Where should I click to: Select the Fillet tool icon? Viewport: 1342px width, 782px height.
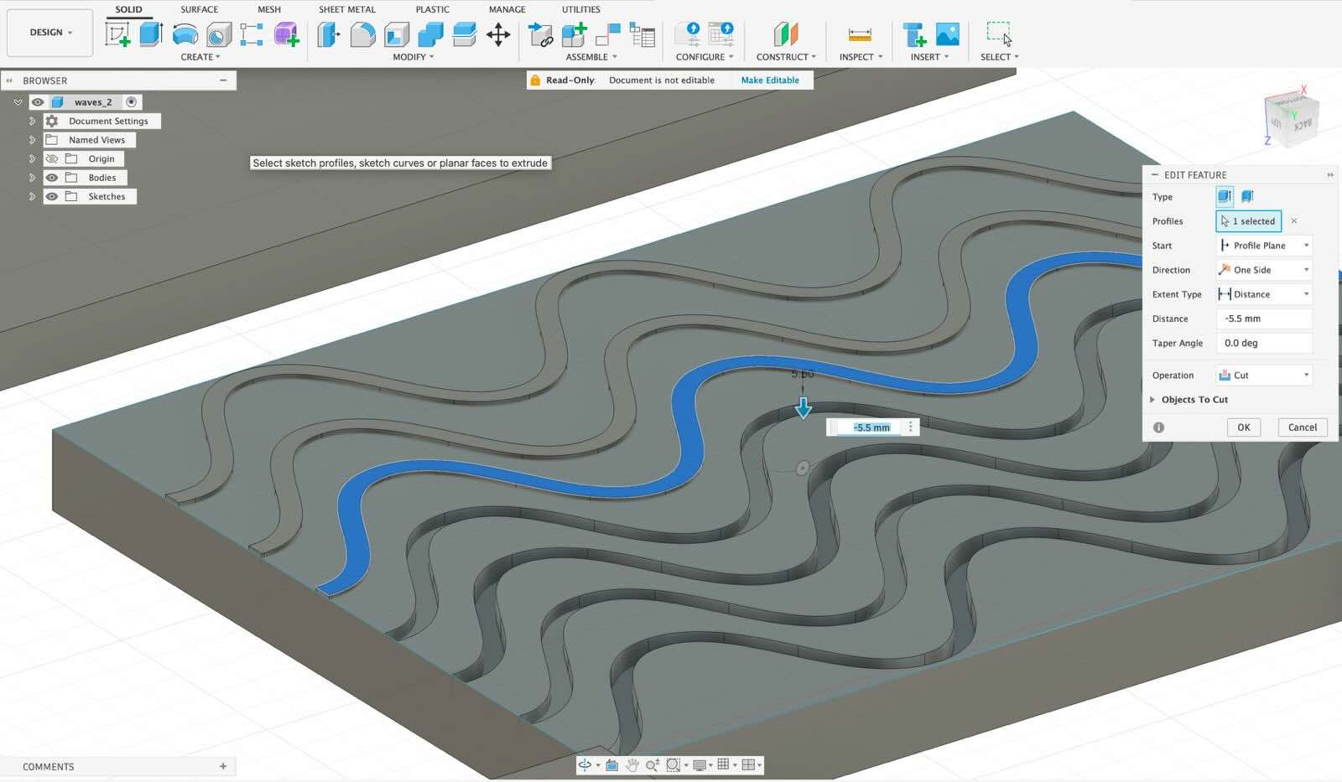(362, 34)
